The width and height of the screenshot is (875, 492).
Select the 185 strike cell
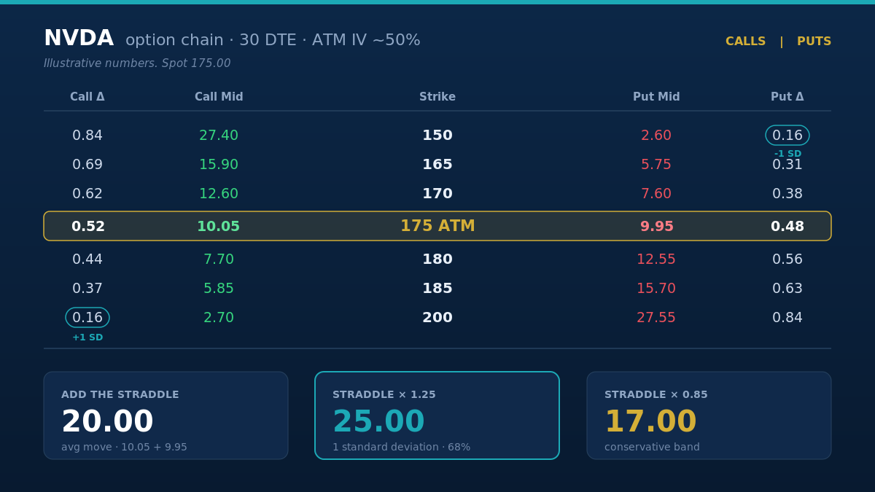[x=437, y=289]
